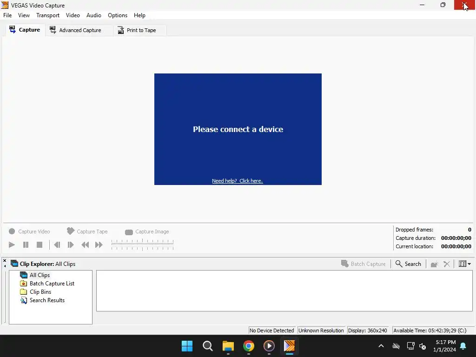Click the Batch Capture button

[x=364, y=264]
